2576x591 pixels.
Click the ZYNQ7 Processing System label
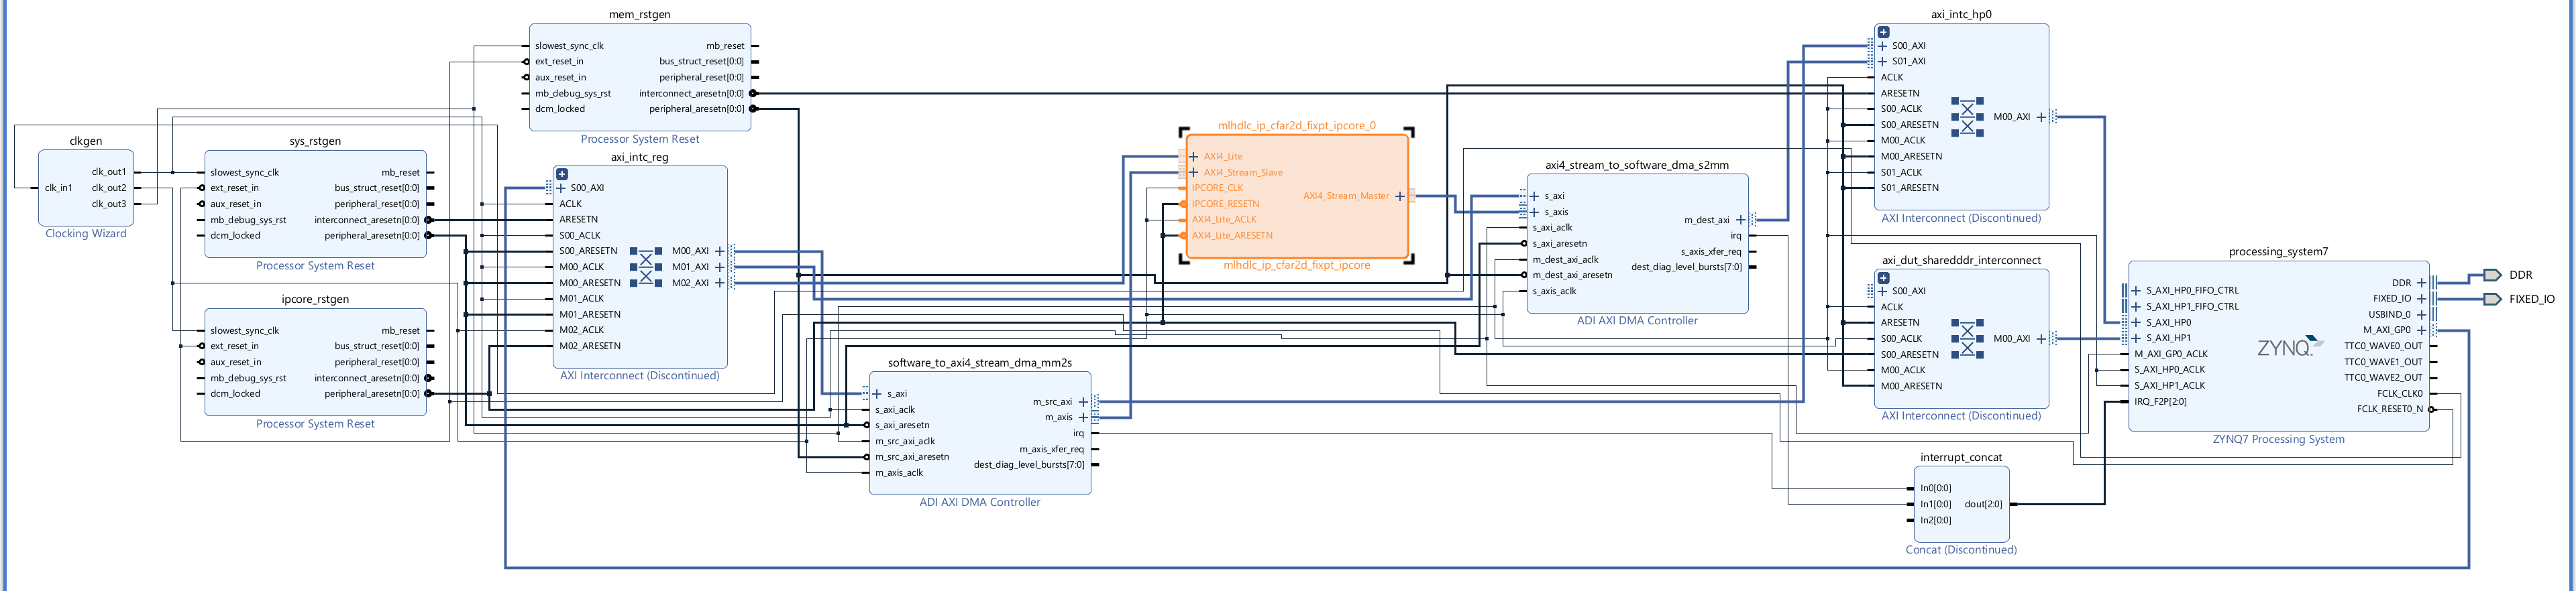[2278, 440]
